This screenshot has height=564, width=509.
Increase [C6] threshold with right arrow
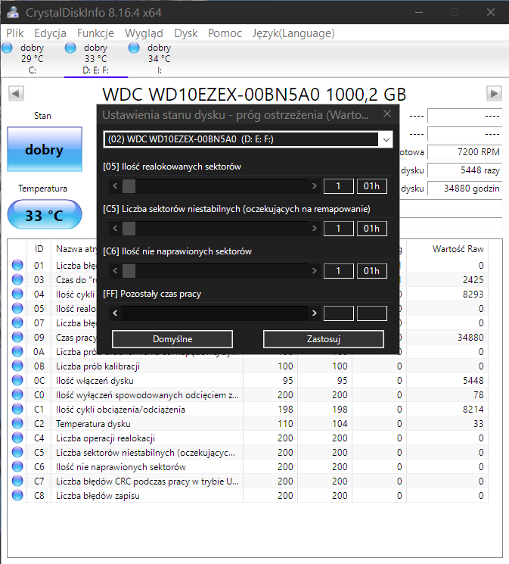click(x=314, y=271)
